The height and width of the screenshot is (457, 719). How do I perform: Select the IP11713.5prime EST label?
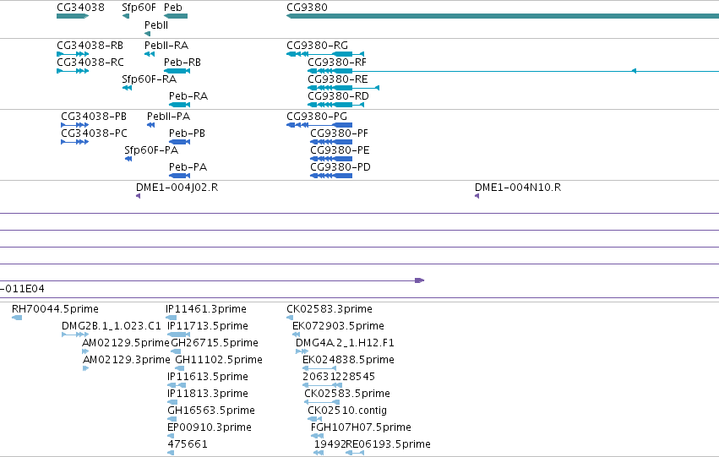point(208,326)
